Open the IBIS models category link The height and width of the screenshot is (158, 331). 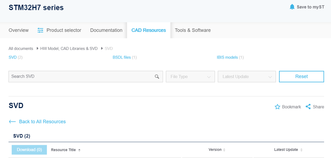230,57
